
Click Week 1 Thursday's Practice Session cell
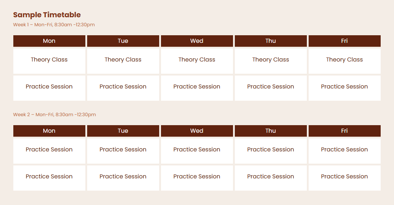coord(271,87)
